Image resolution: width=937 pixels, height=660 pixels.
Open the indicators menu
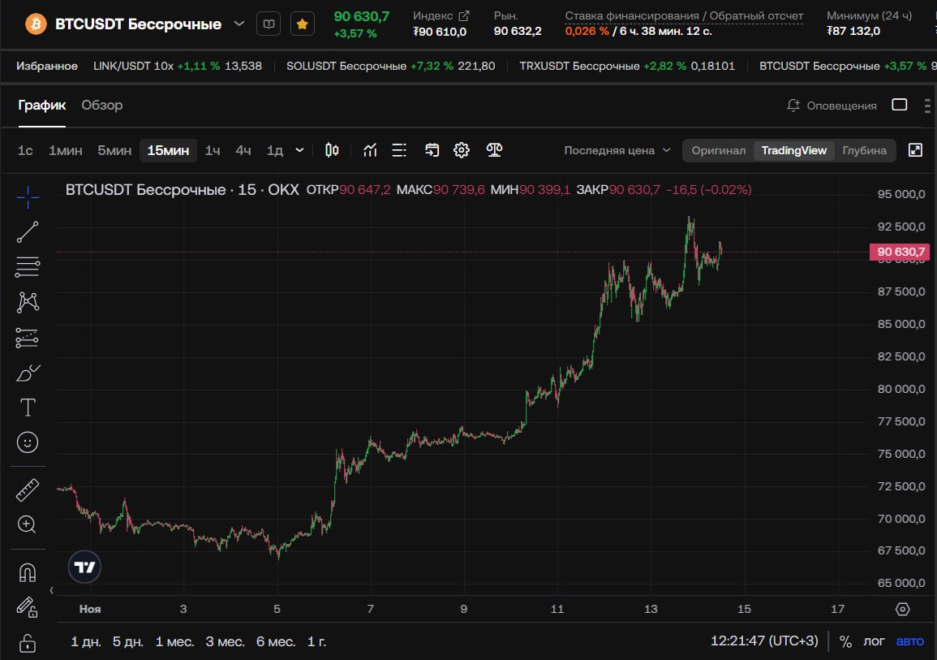(x=371, y=150)
